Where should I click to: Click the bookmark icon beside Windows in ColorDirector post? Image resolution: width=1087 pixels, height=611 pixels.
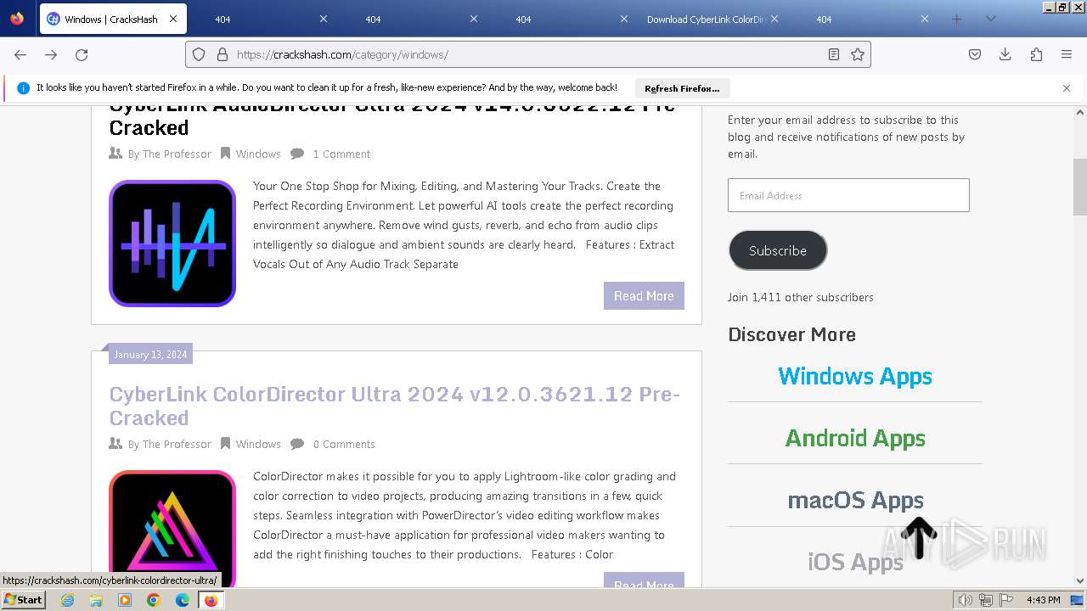coord(225,444)
